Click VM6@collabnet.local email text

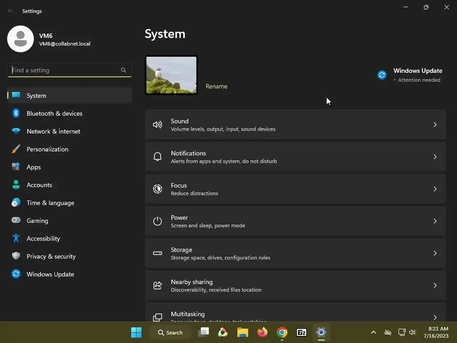[x=65, y=44]
